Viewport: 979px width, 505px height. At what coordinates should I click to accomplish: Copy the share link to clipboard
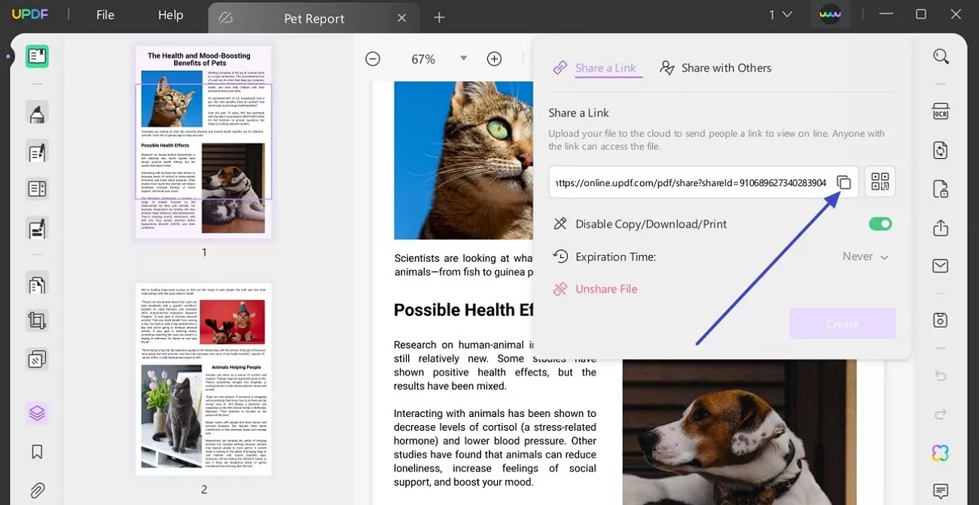844,183
